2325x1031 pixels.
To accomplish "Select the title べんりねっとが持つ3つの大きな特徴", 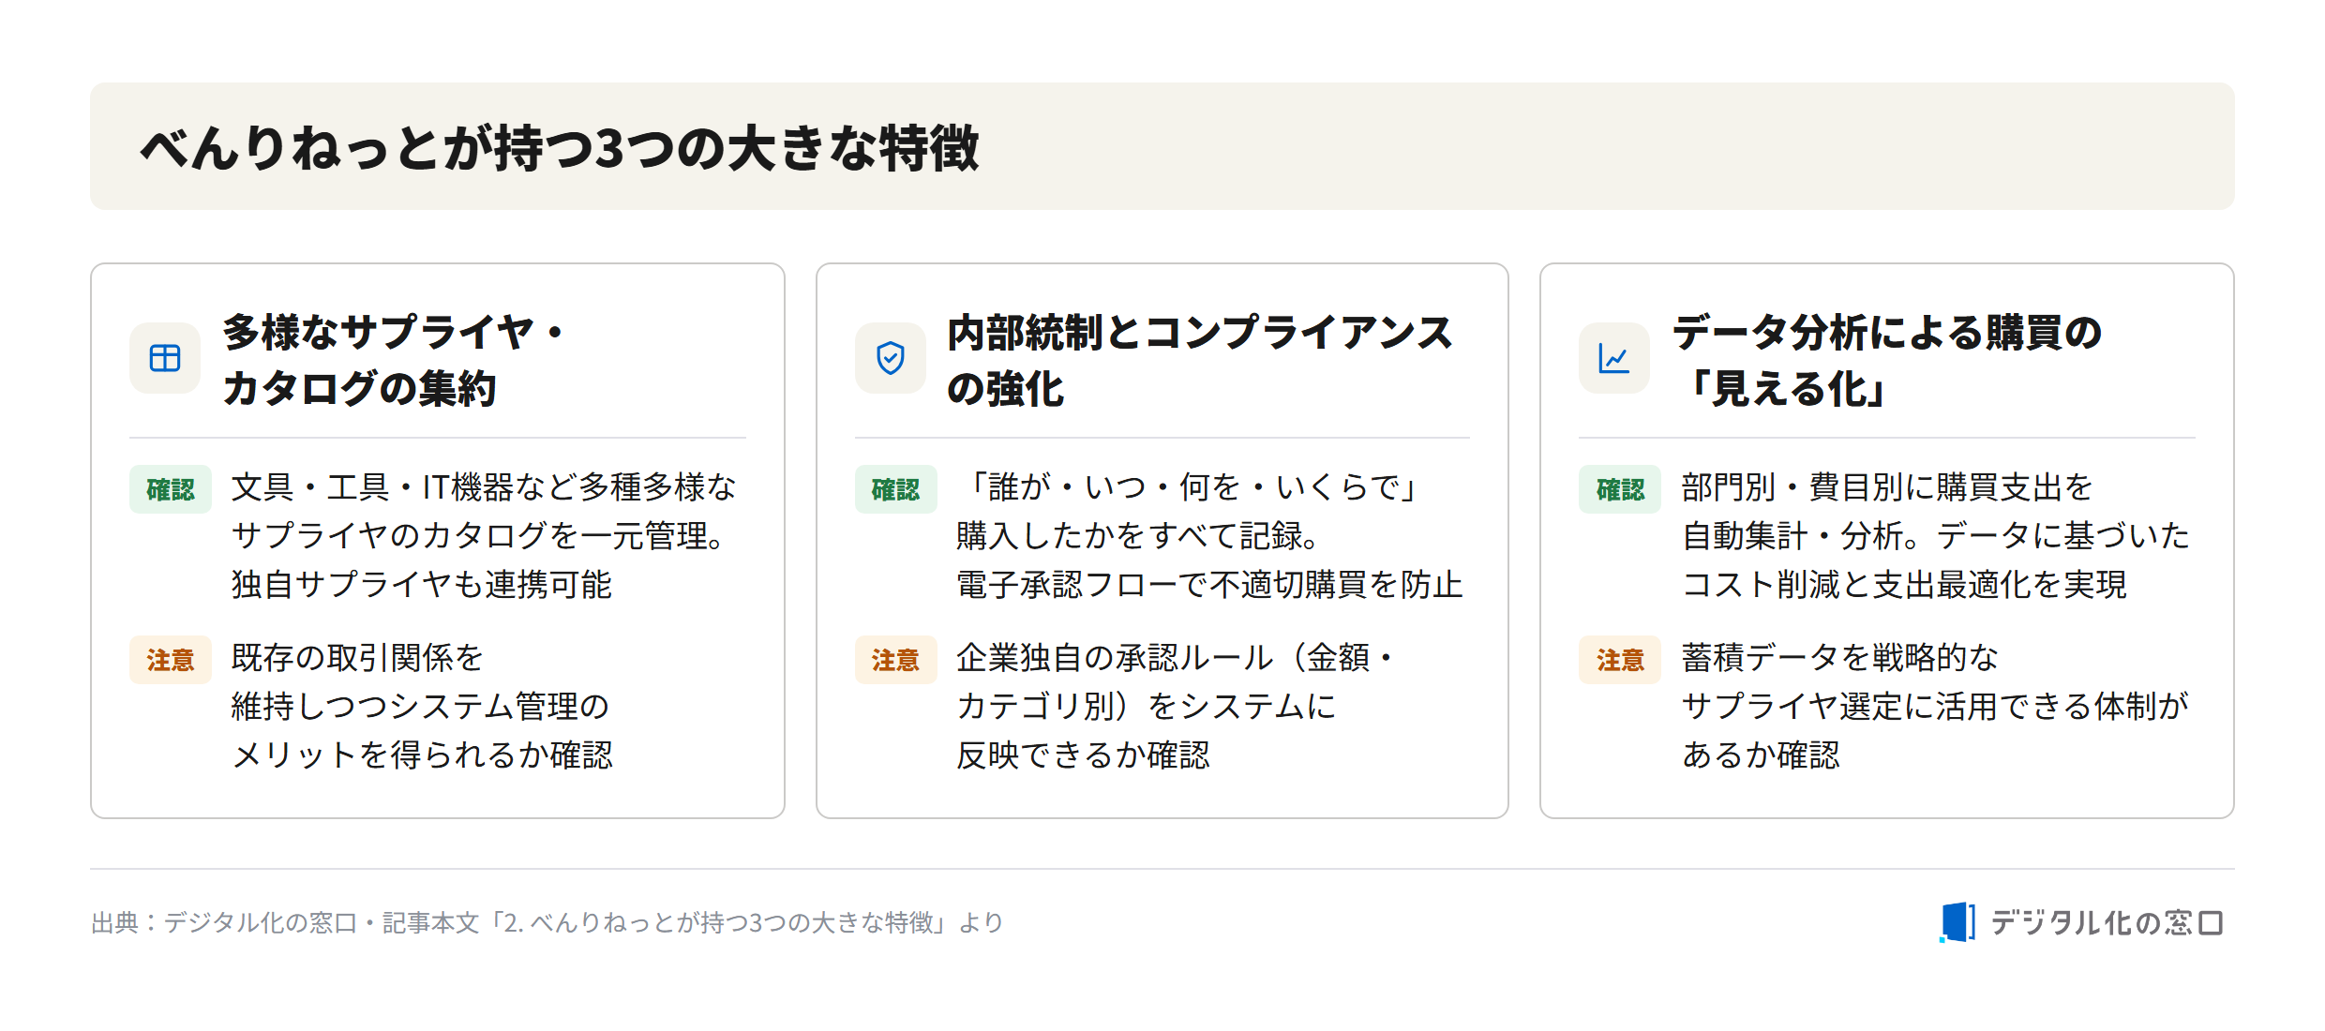I will click(x=560, y=148).
